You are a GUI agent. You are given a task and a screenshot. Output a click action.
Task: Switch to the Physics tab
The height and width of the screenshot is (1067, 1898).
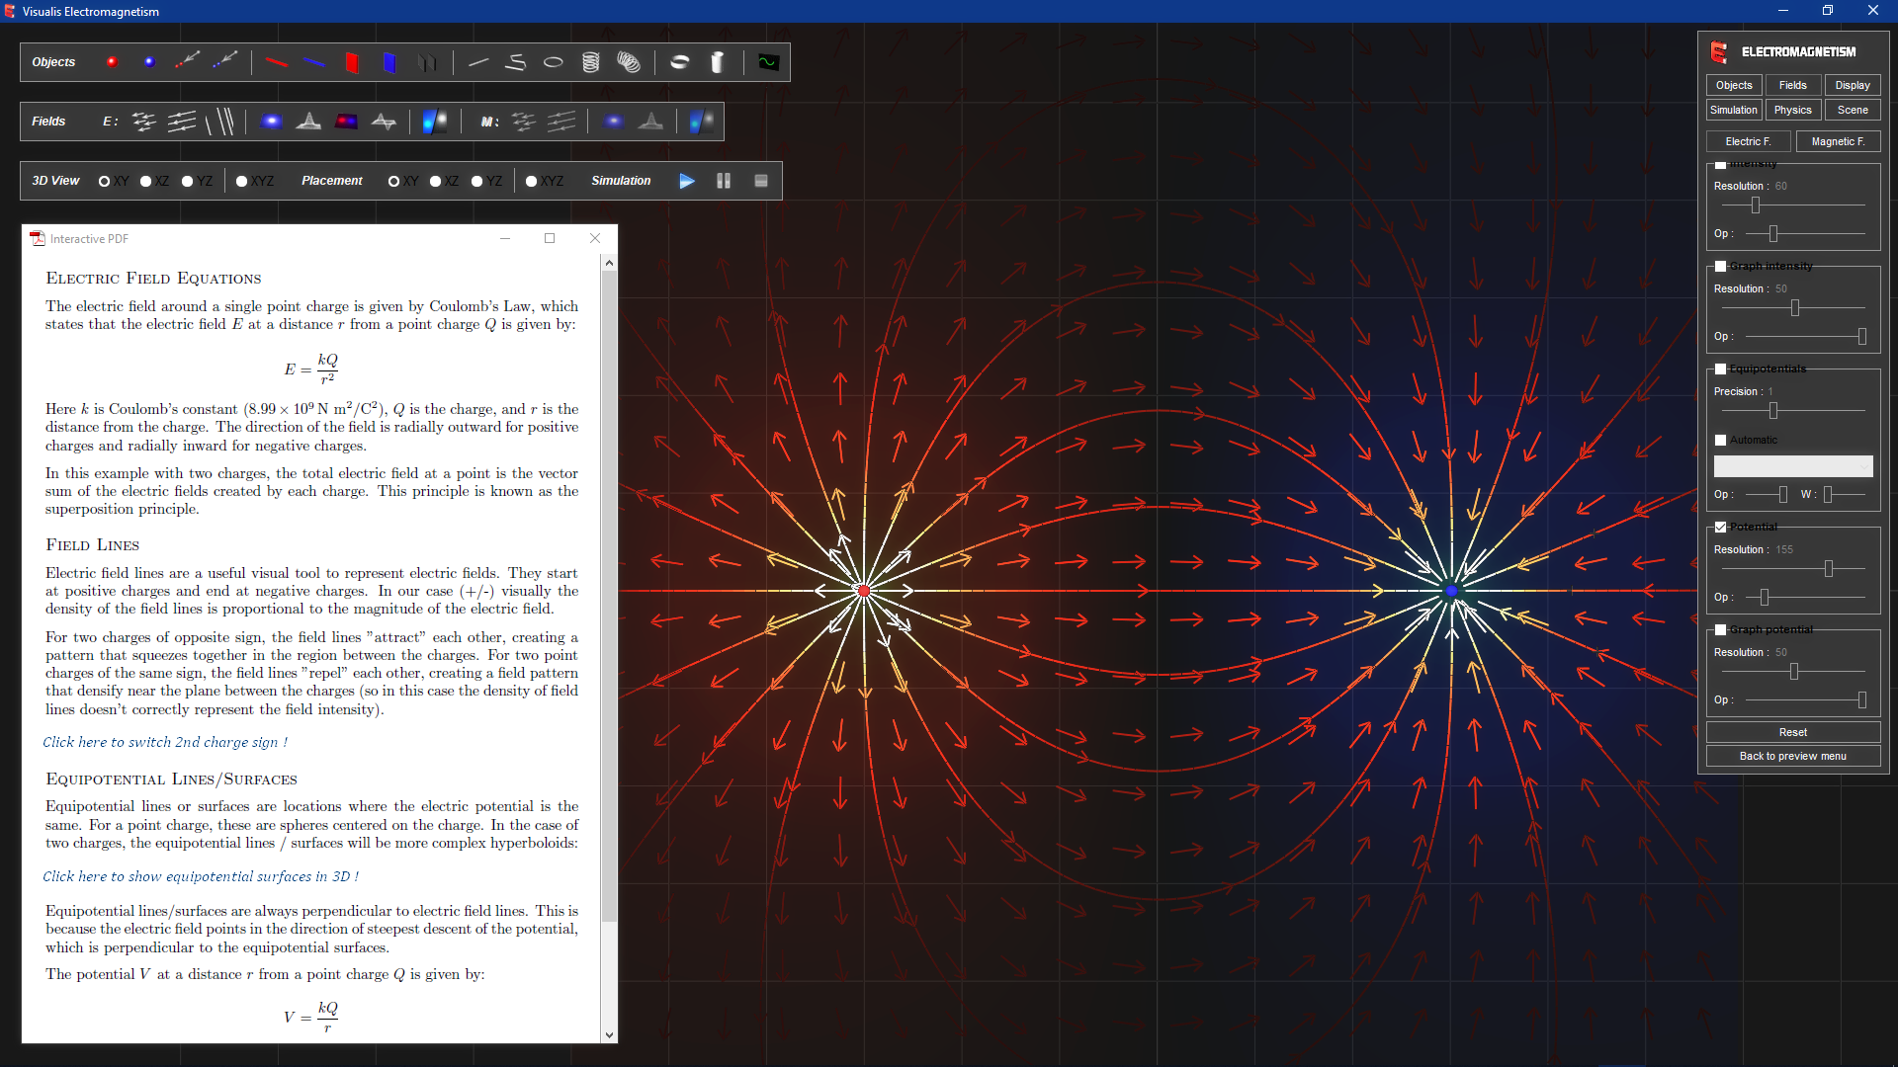pyautogui.click(x=1793, y=110)
